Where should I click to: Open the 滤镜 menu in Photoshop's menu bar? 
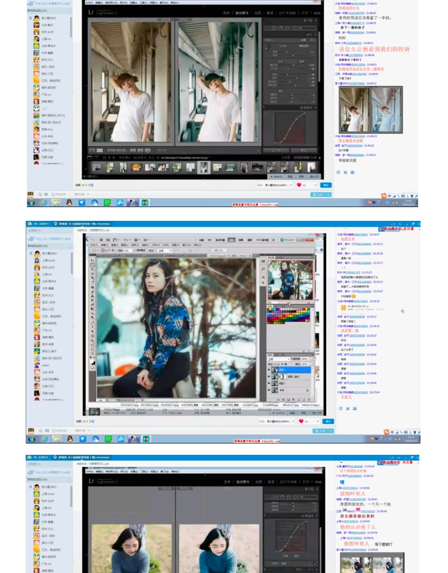pos(146,245)
